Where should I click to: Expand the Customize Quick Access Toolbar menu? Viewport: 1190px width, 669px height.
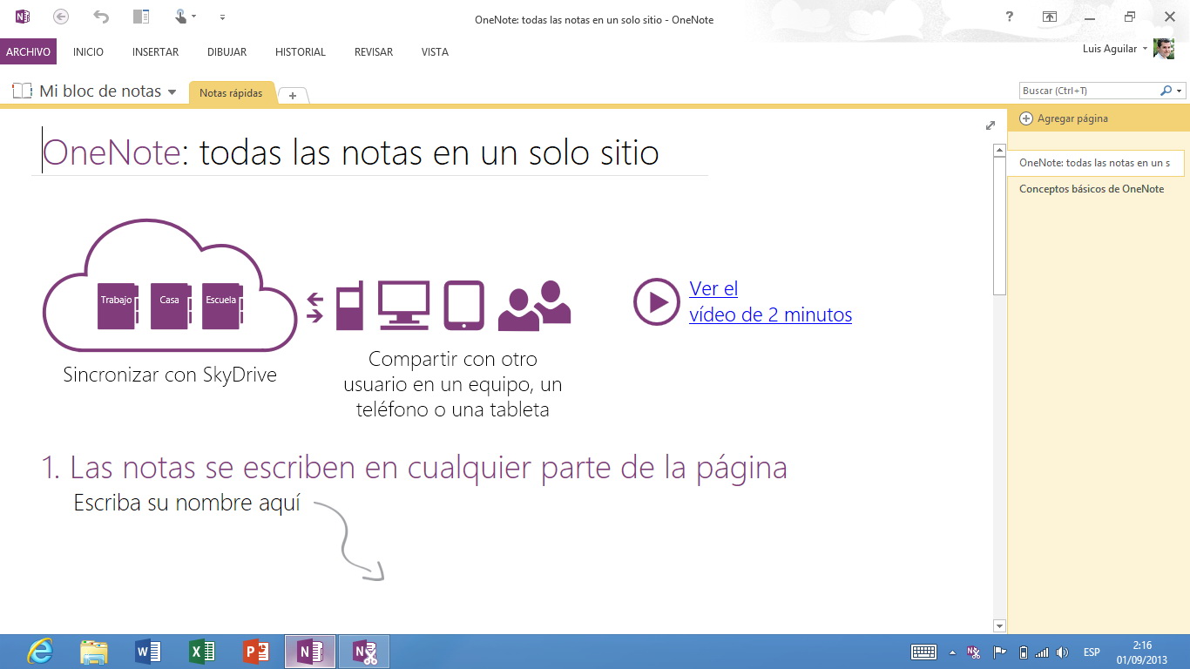222,17
